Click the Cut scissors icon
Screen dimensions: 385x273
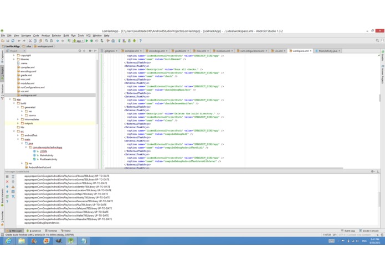30,41
